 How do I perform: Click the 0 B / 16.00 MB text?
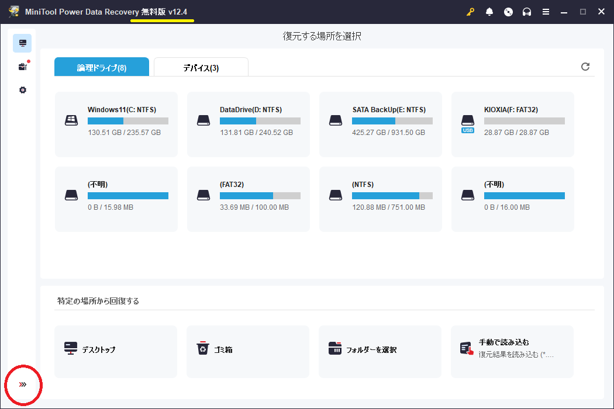pyautogui.click(x=507, y=207)
